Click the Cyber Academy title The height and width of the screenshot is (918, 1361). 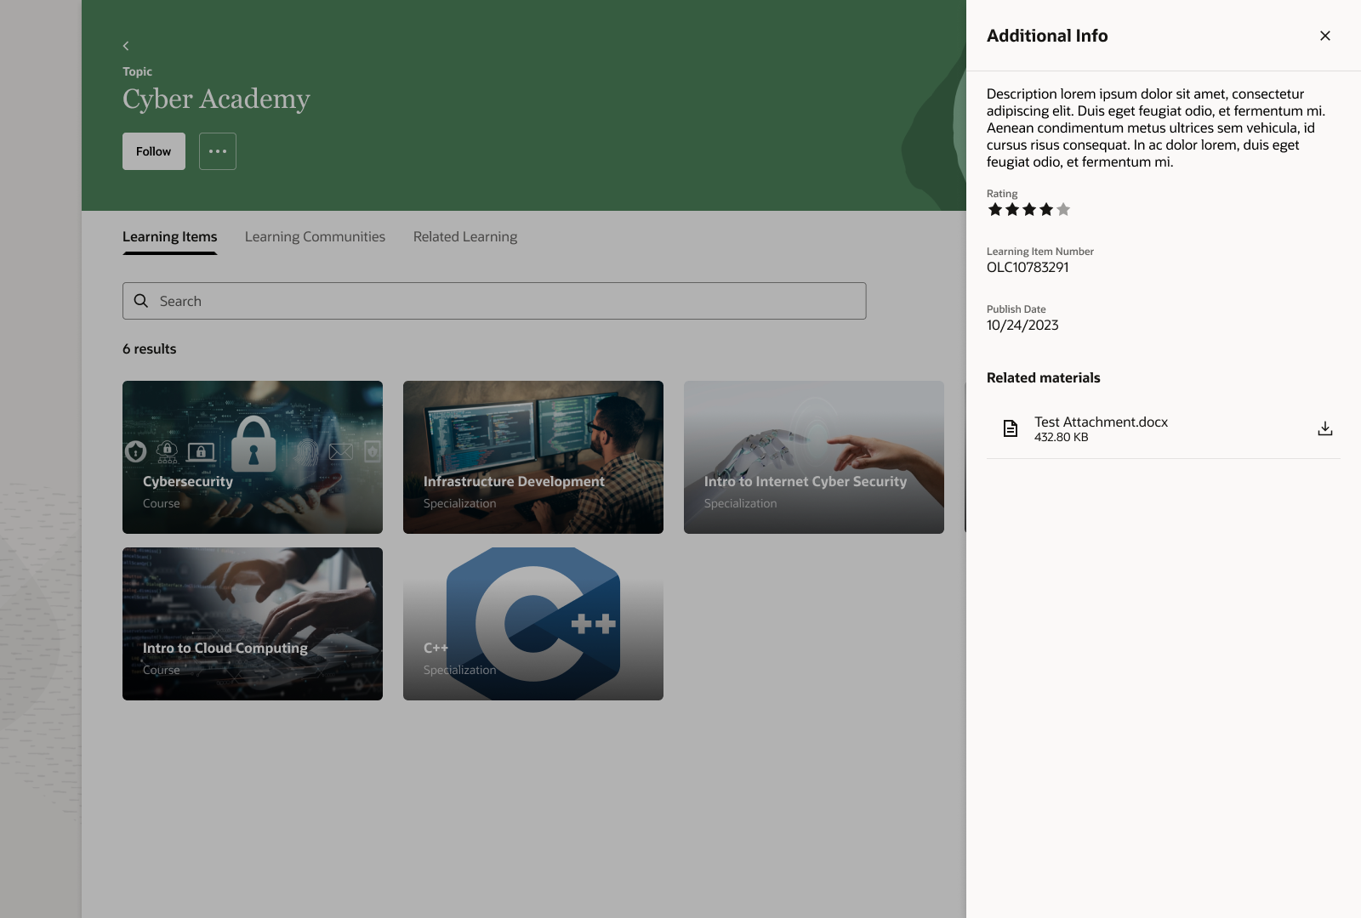[216, 99]
